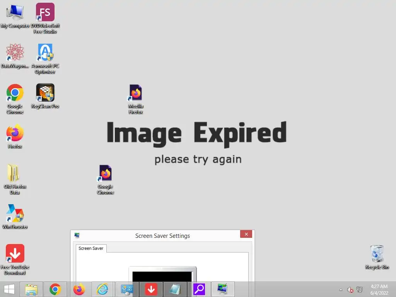This screenshot has width=396, height=297.
Task: Click the purple magnifier taskbar icon
Action: click(199, 289)
